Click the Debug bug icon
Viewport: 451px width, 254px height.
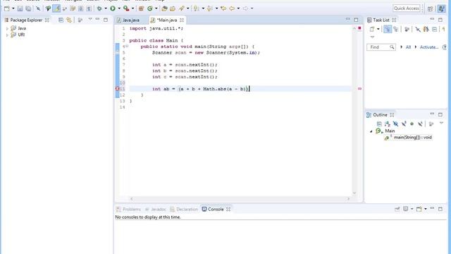tap(99, 8)
